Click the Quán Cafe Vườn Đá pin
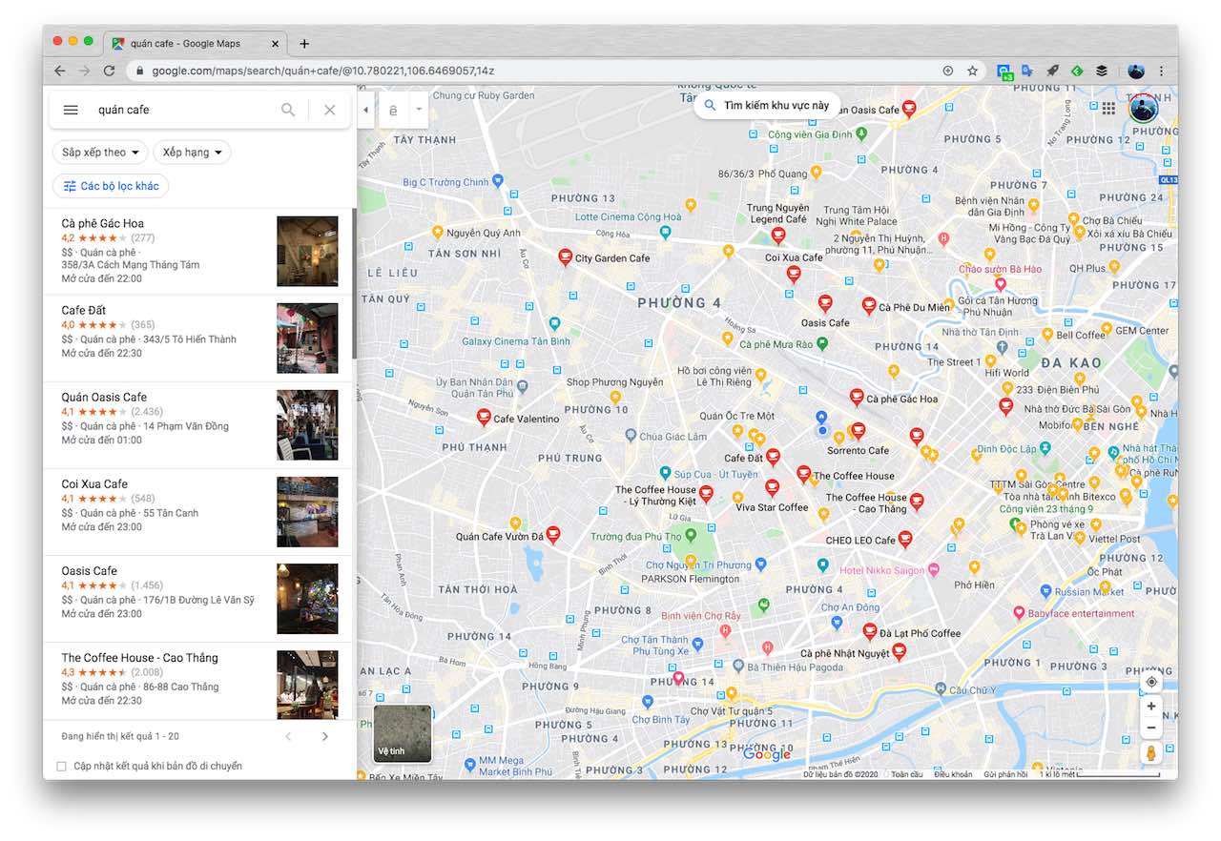Viewport: 1221px width, 841px height. click(552, 535)
